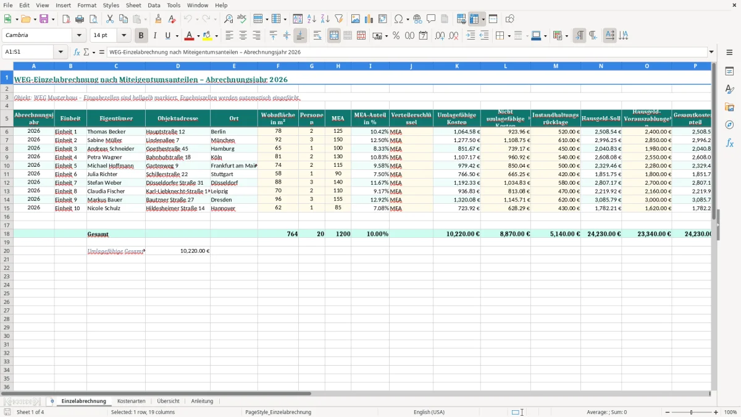Click the Select Function sum button
Screen dimensions: 741x417
click(86, 53)
